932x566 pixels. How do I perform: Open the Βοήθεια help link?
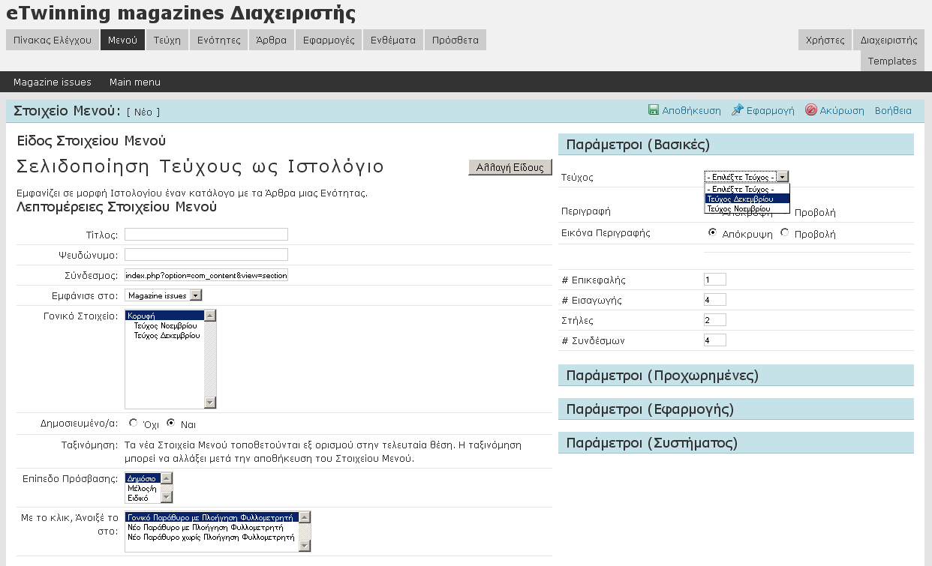click(893, 110)
